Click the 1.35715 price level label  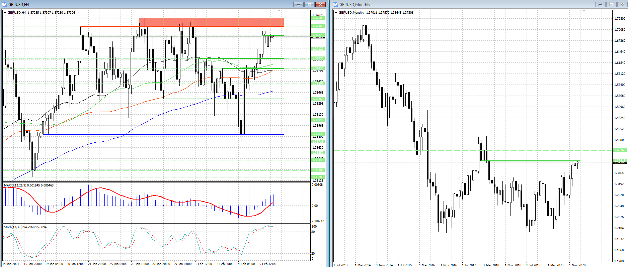pyautogui.click(x=318, y=141)
